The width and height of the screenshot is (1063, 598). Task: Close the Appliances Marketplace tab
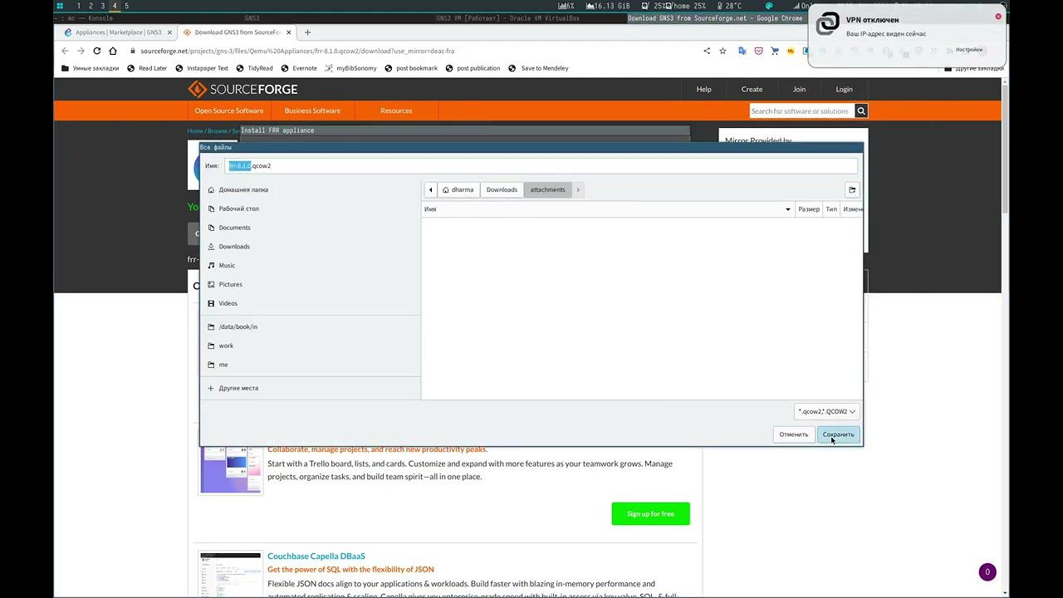pyautogui.click(x=169, y=32)
